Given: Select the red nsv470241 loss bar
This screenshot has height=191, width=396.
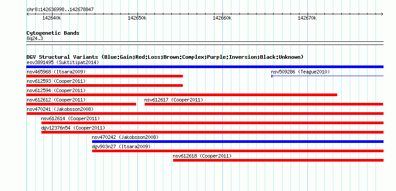Looking at the screenshot, I should coord(205,114).
